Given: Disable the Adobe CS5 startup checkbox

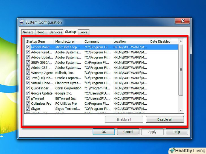Looking at the screenshot, I should [x=28, y=68].
